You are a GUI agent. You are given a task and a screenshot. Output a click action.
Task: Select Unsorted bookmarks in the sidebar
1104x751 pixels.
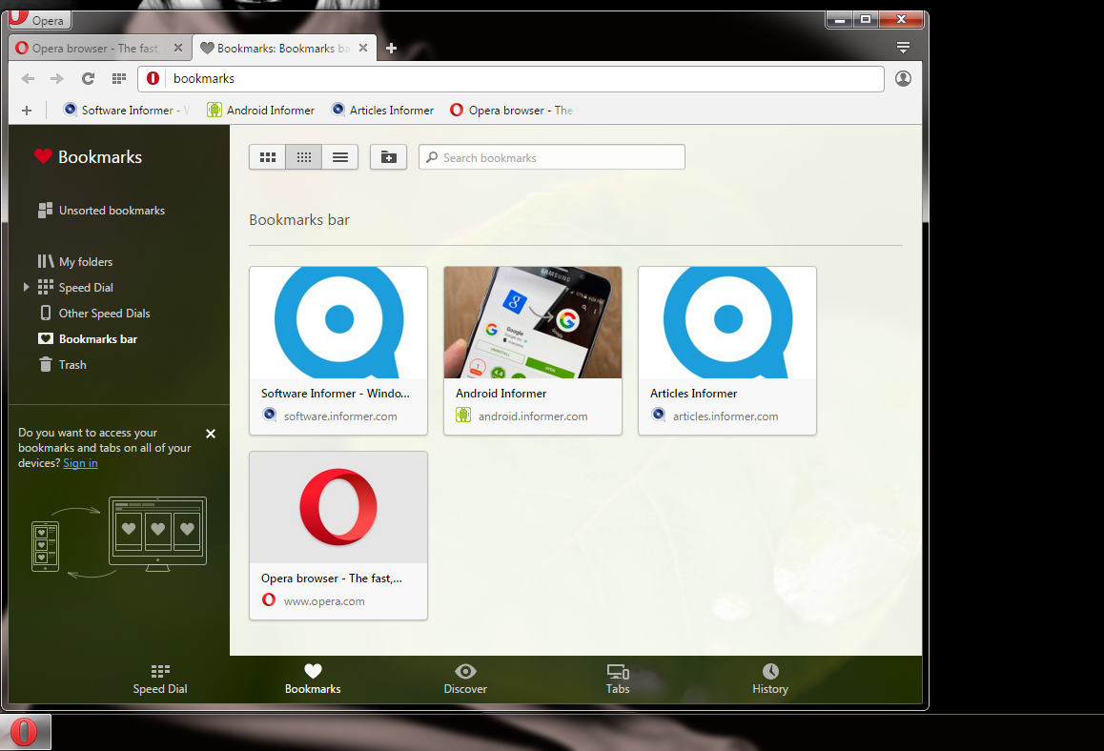pos(101,211)
